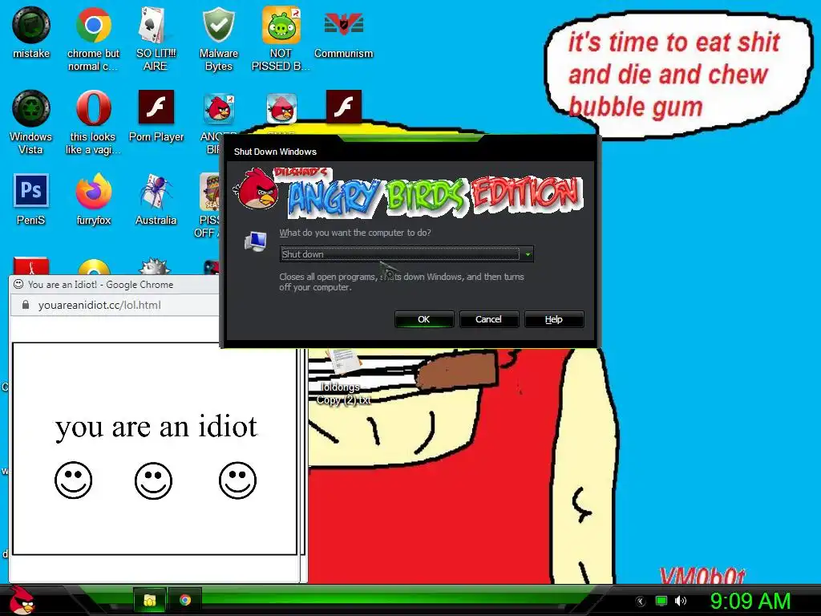The image size is (821, 616).
Task: Confirm shutdown with the OK button
Action: click(x=423, y=319)
